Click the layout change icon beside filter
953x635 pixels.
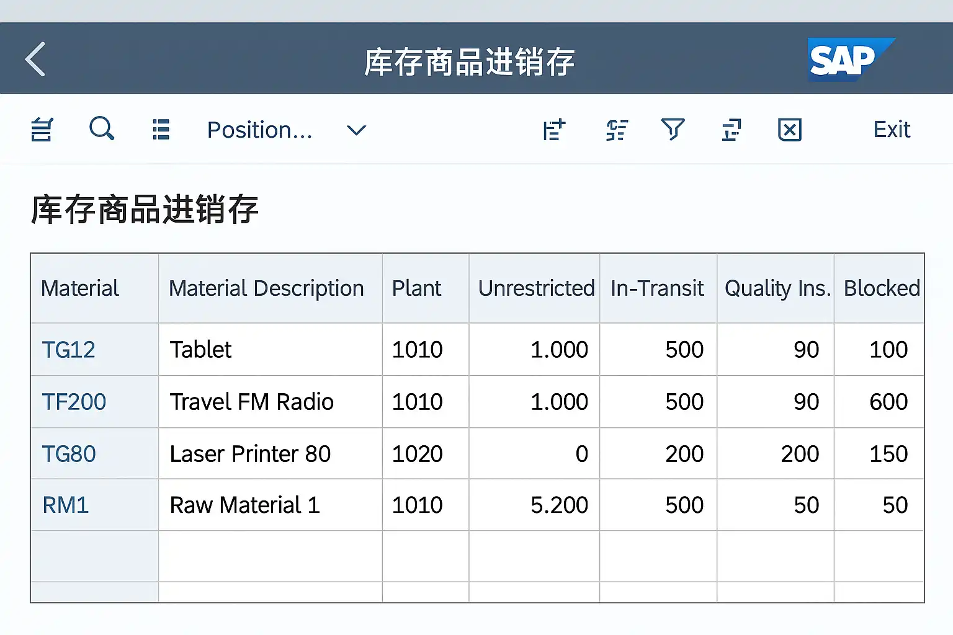coord(732,130)
